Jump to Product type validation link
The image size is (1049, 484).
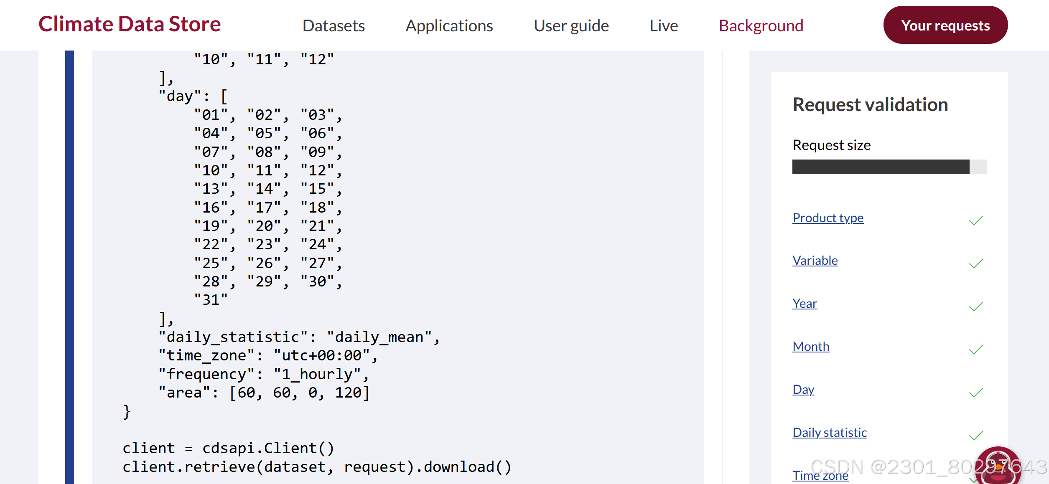[828, 218]
